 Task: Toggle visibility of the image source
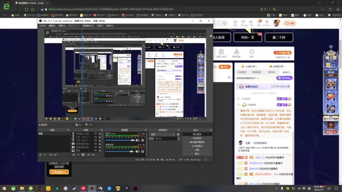click(95, 151)
